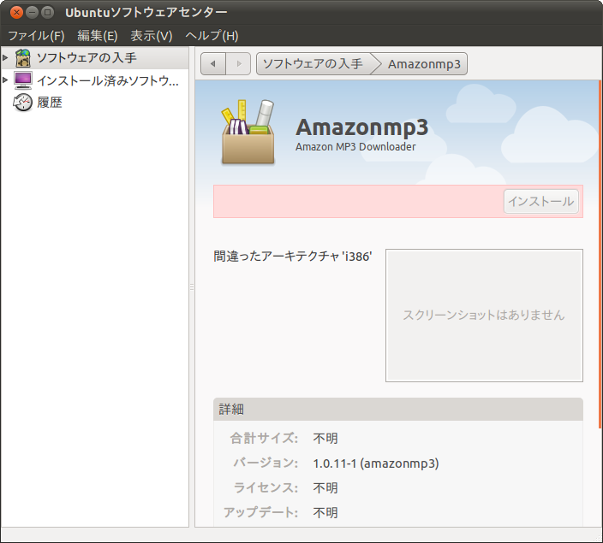603x543 pixels.
Task: Close the Ubuntu Software Center window
Action: [16, 12]
